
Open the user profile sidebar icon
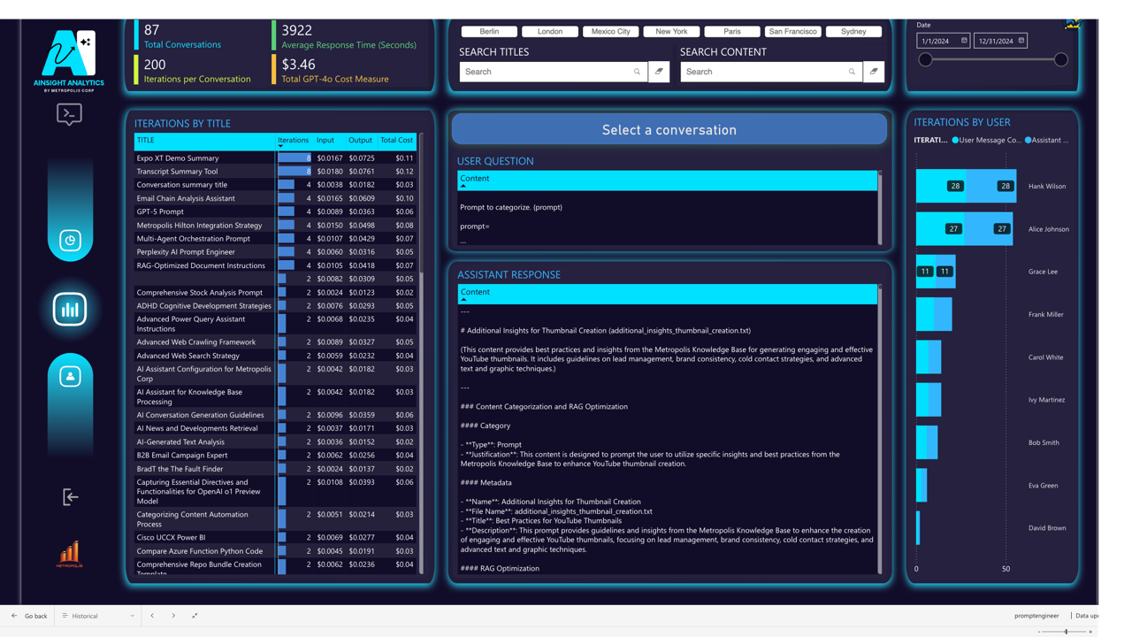pyautogui.click(x=70, y=377)
